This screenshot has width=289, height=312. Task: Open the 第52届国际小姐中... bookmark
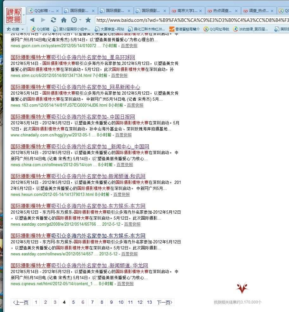[x=72, y=29]
